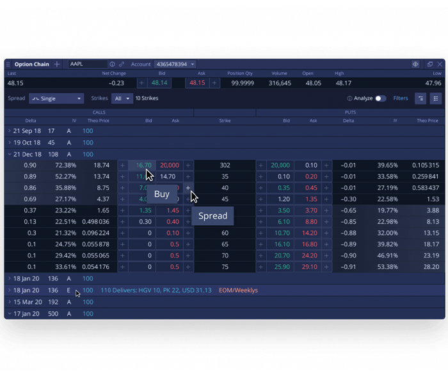This screenshot has height=378, width=448.
Task: Click the plus icon left of the 302 strike call bid
Action: pos(123,165)
